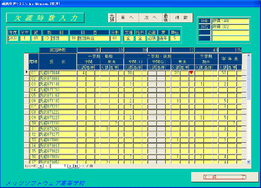The height and width of the screenshot is (188, 261).
Task: Click the 年度 field showing 2007
Action: coord(13,38)
